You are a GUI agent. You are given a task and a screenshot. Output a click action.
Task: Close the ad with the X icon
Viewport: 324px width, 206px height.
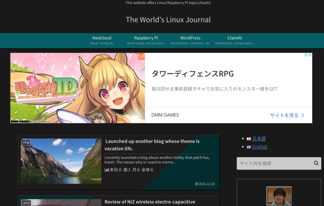click(310, 55)
